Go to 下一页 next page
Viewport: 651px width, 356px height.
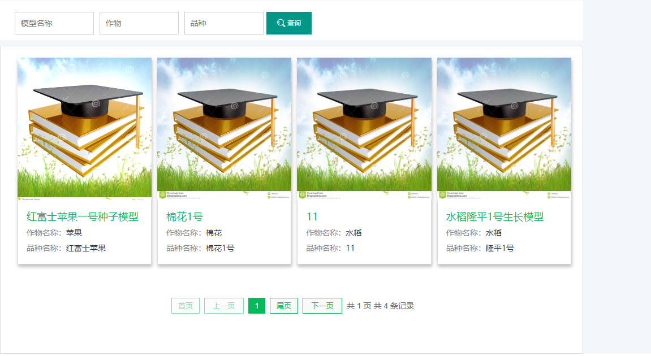coord(322,306)
